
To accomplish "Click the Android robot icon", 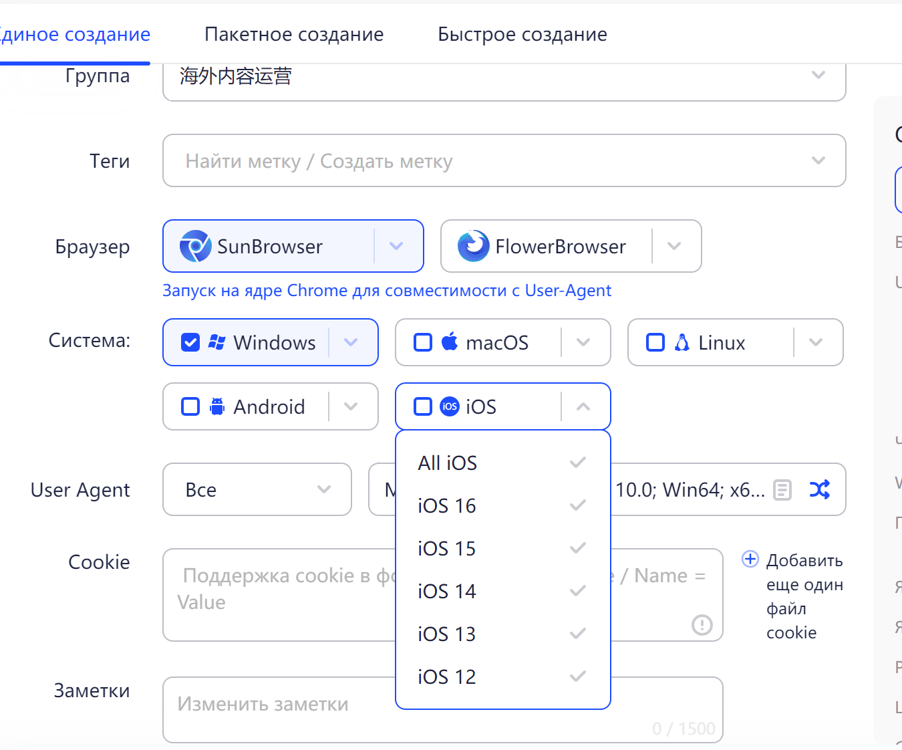I will click(217, 406).
